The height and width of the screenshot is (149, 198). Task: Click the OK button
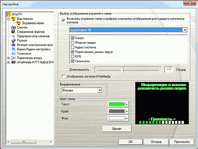[x=131, y=142]
